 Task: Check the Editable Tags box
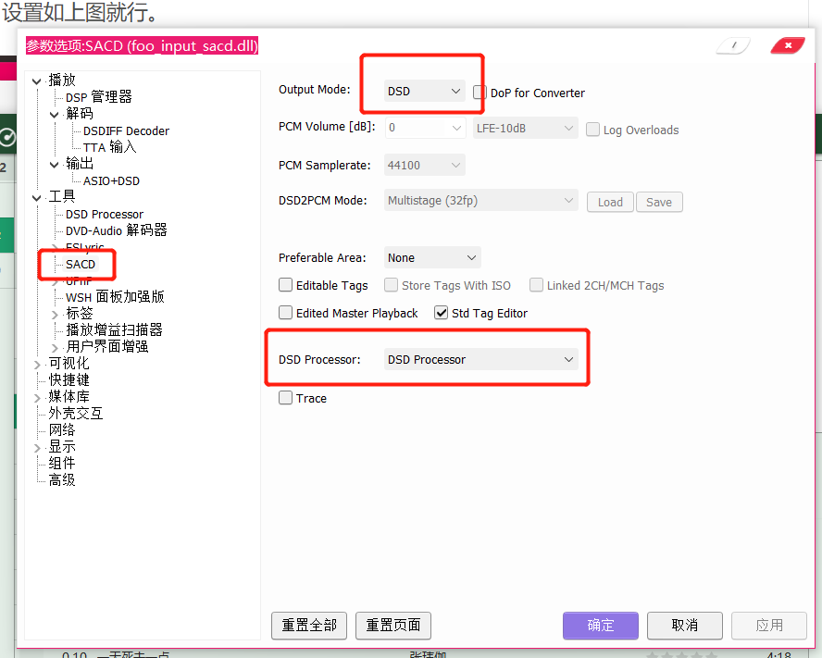(x=286, y=285)
